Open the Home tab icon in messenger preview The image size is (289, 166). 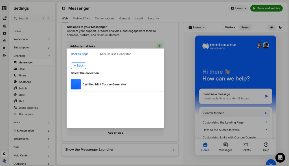[x=205, y=147]
